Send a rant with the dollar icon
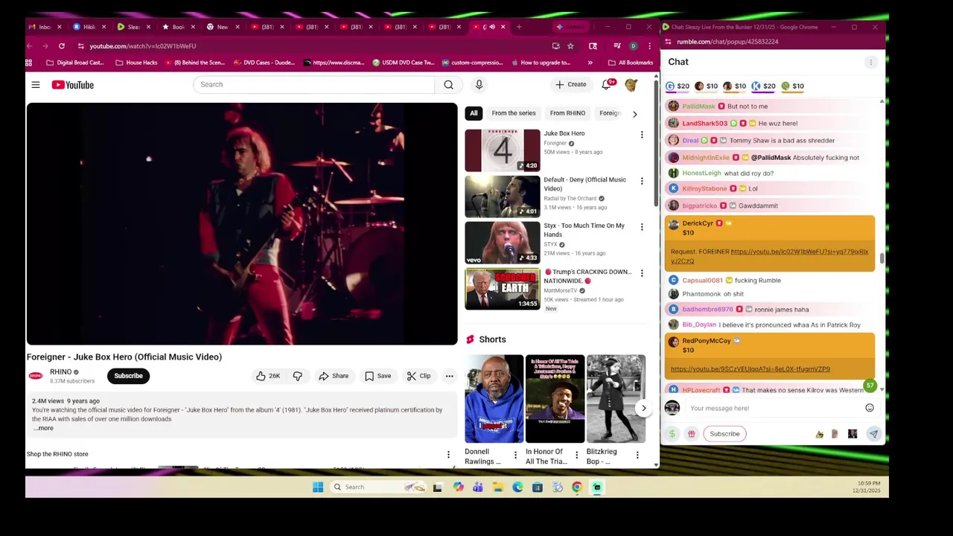The height and width of the screenshot is (536, 953). [x=672, y=434]
